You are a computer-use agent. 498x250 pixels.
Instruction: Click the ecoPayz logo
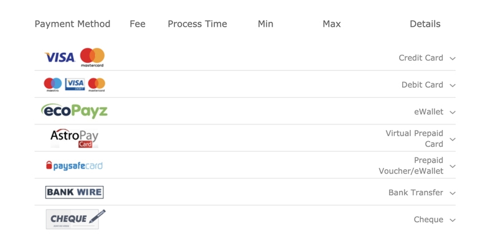(75, 111)
